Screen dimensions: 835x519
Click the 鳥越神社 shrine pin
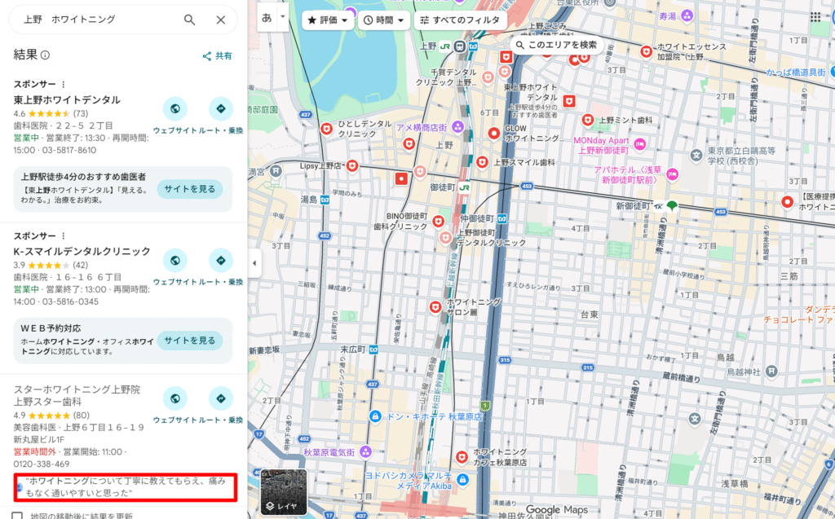(x=771, y=371)
